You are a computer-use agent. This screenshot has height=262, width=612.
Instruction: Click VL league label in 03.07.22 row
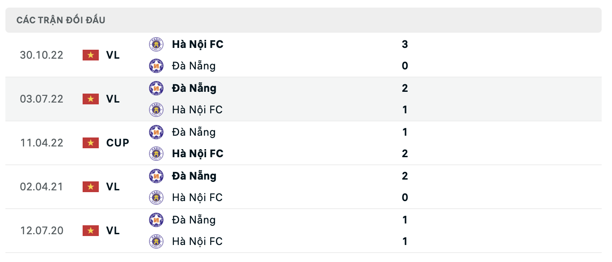coord(113,99)
